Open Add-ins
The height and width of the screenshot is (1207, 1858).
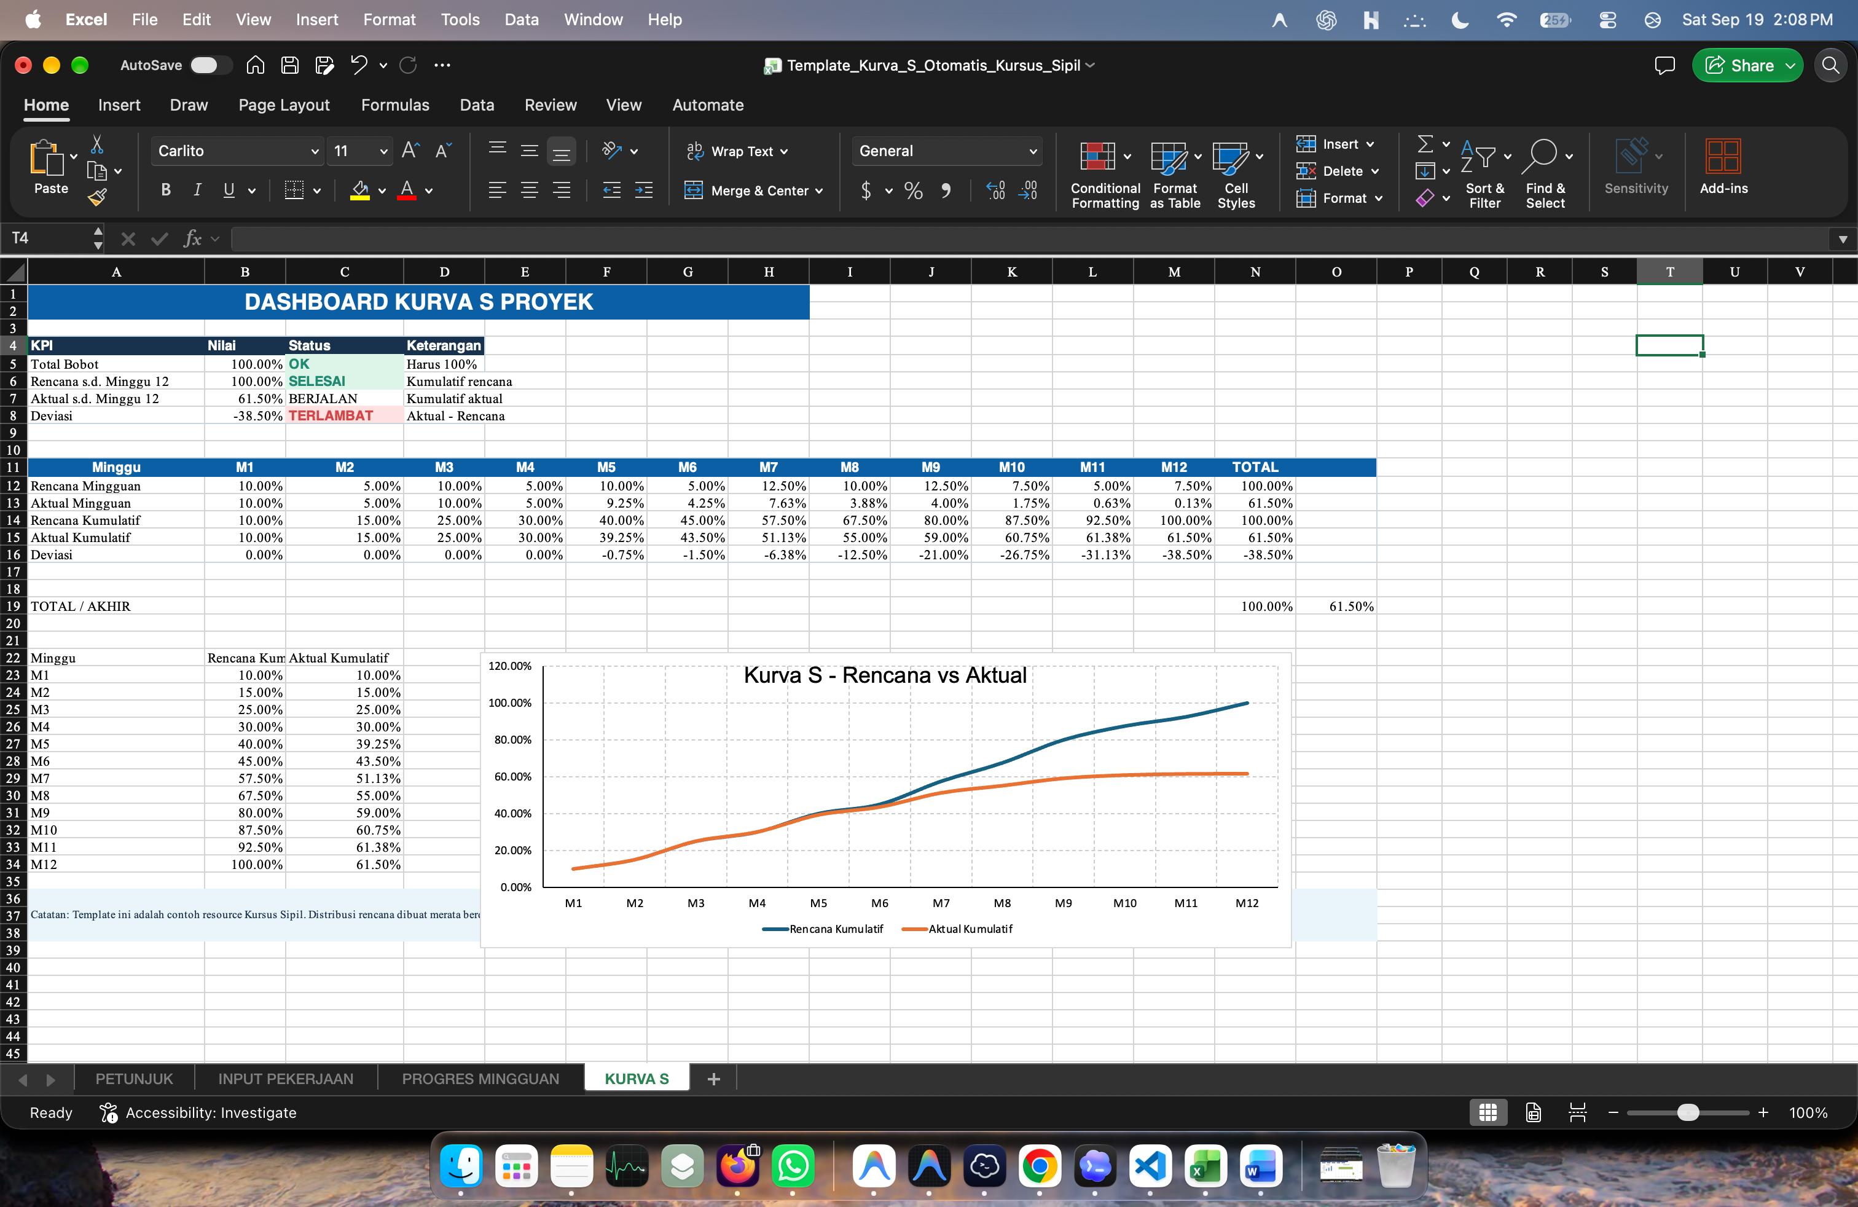(x=1723, y=167)
